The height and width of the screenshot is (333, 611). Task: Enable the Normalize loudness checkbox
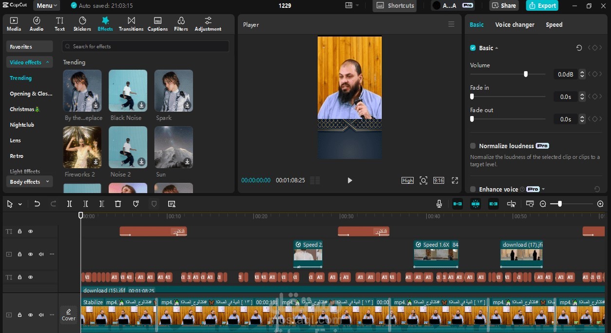473,146
